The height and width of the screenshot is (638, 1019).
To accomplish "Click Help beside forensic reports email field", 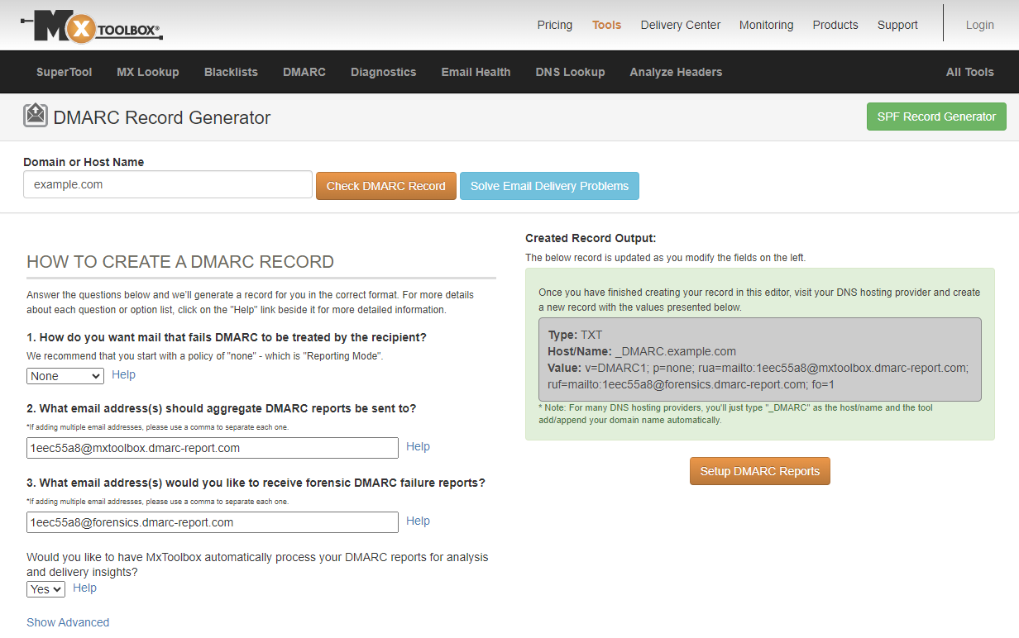I will tap(418, 521).
